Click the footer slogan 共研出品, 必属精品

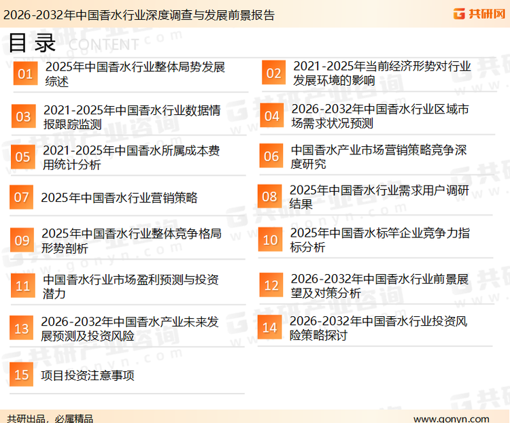(x=50, y=418)
